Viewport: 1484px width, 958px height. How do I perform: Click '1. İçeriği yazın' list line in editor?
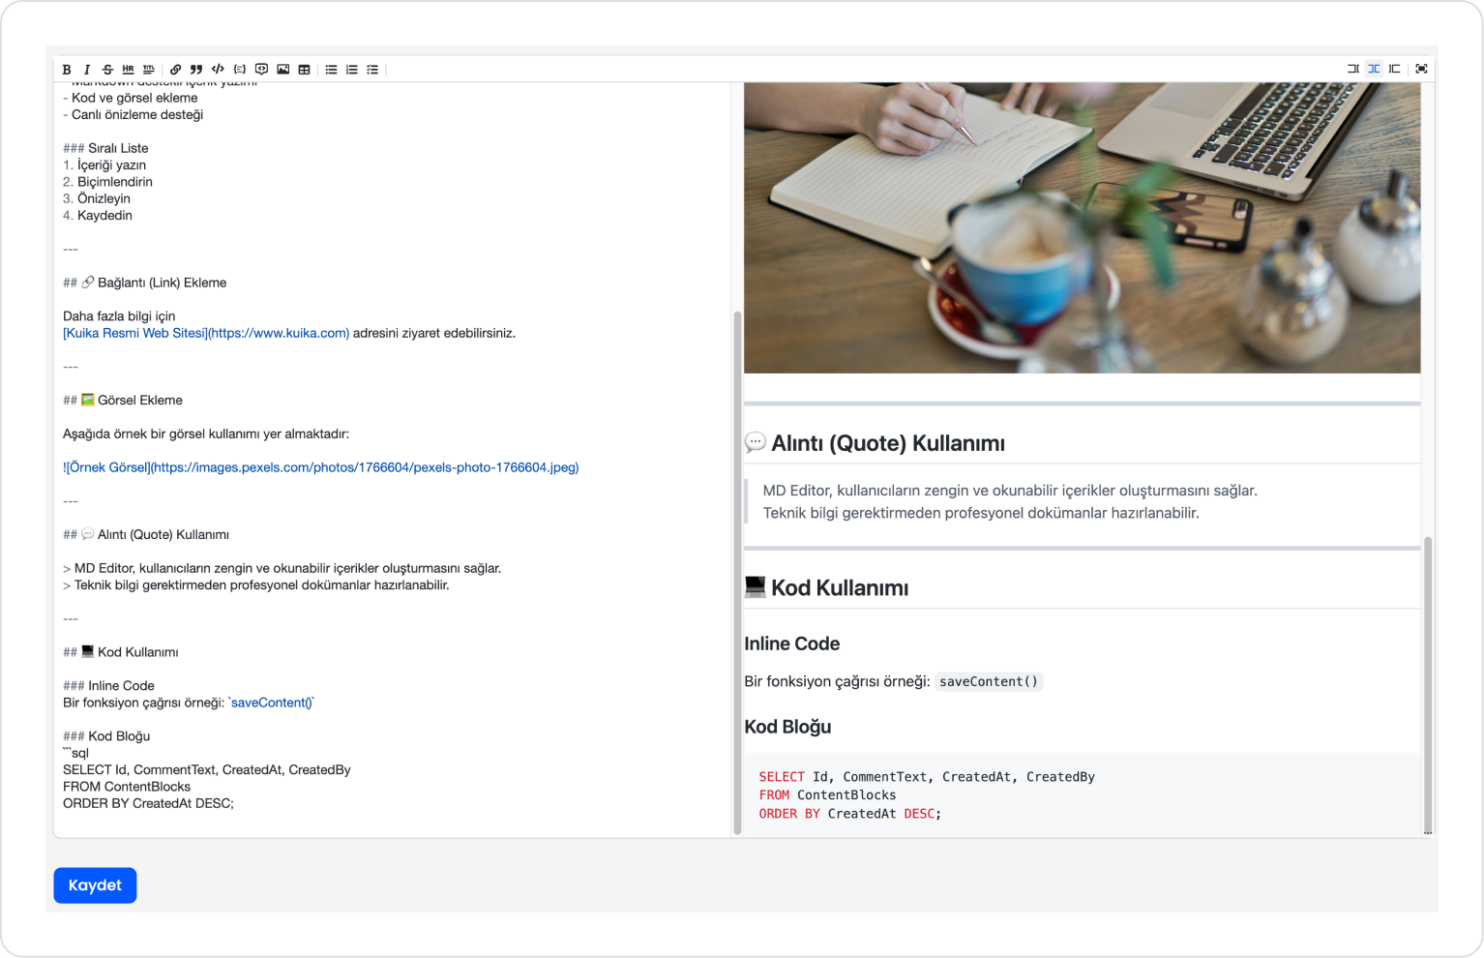pos(104,165)
